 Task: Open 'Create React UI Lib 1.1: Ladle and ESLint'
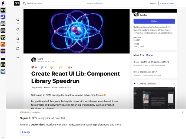point(151,62)
